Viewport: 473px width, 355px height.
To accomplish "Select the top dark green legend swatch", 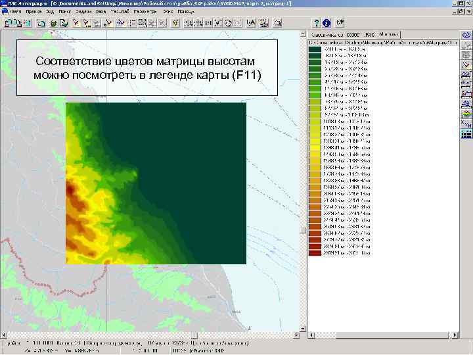I will [x=315, y=49].
